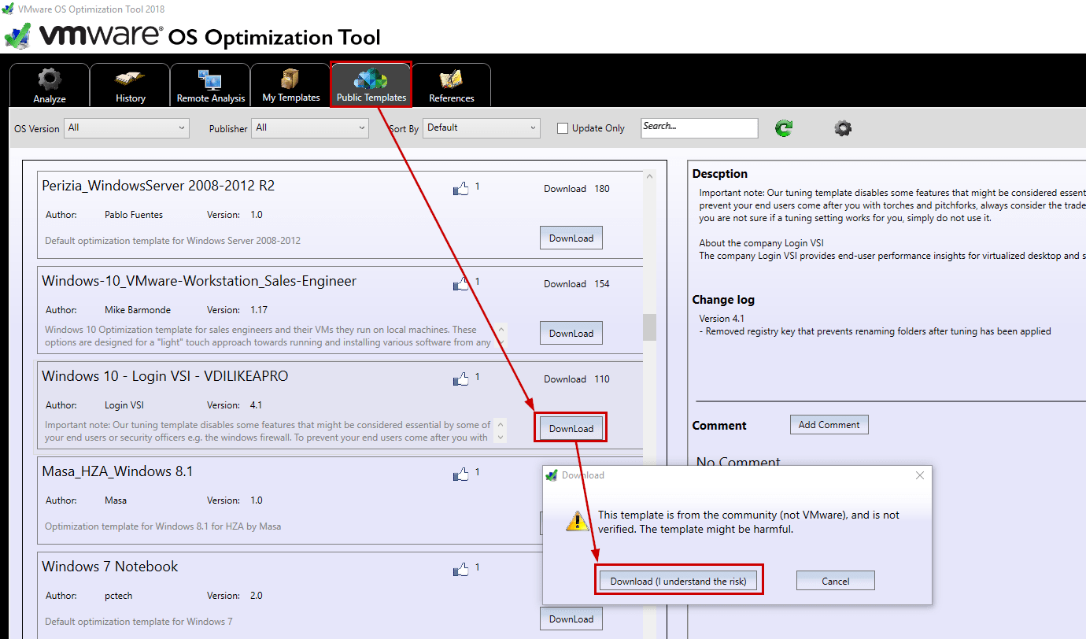Cancel the Download dialog
1086x639 pixels.
pyautogui.click(x=835, y=581)
